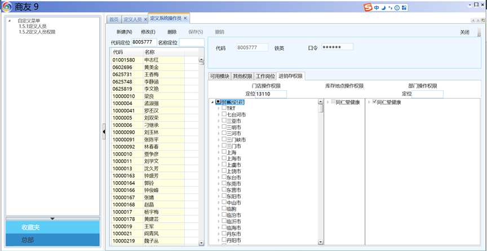Viewport: 487px width, 251px height.
Task: Toggle the Sogou punctuation mode icon
Action: (390, 8)
